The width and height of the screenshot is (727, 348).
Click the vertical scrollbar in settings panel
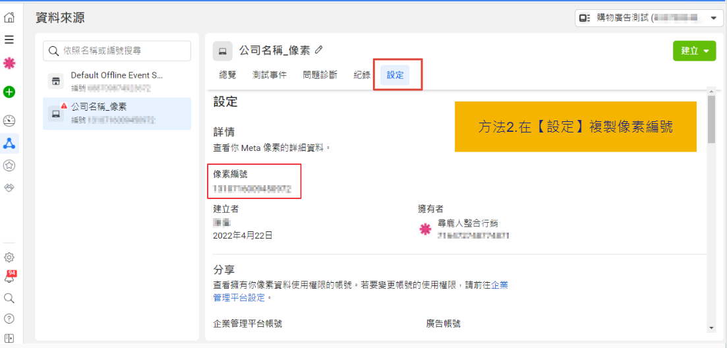point(711,119)
